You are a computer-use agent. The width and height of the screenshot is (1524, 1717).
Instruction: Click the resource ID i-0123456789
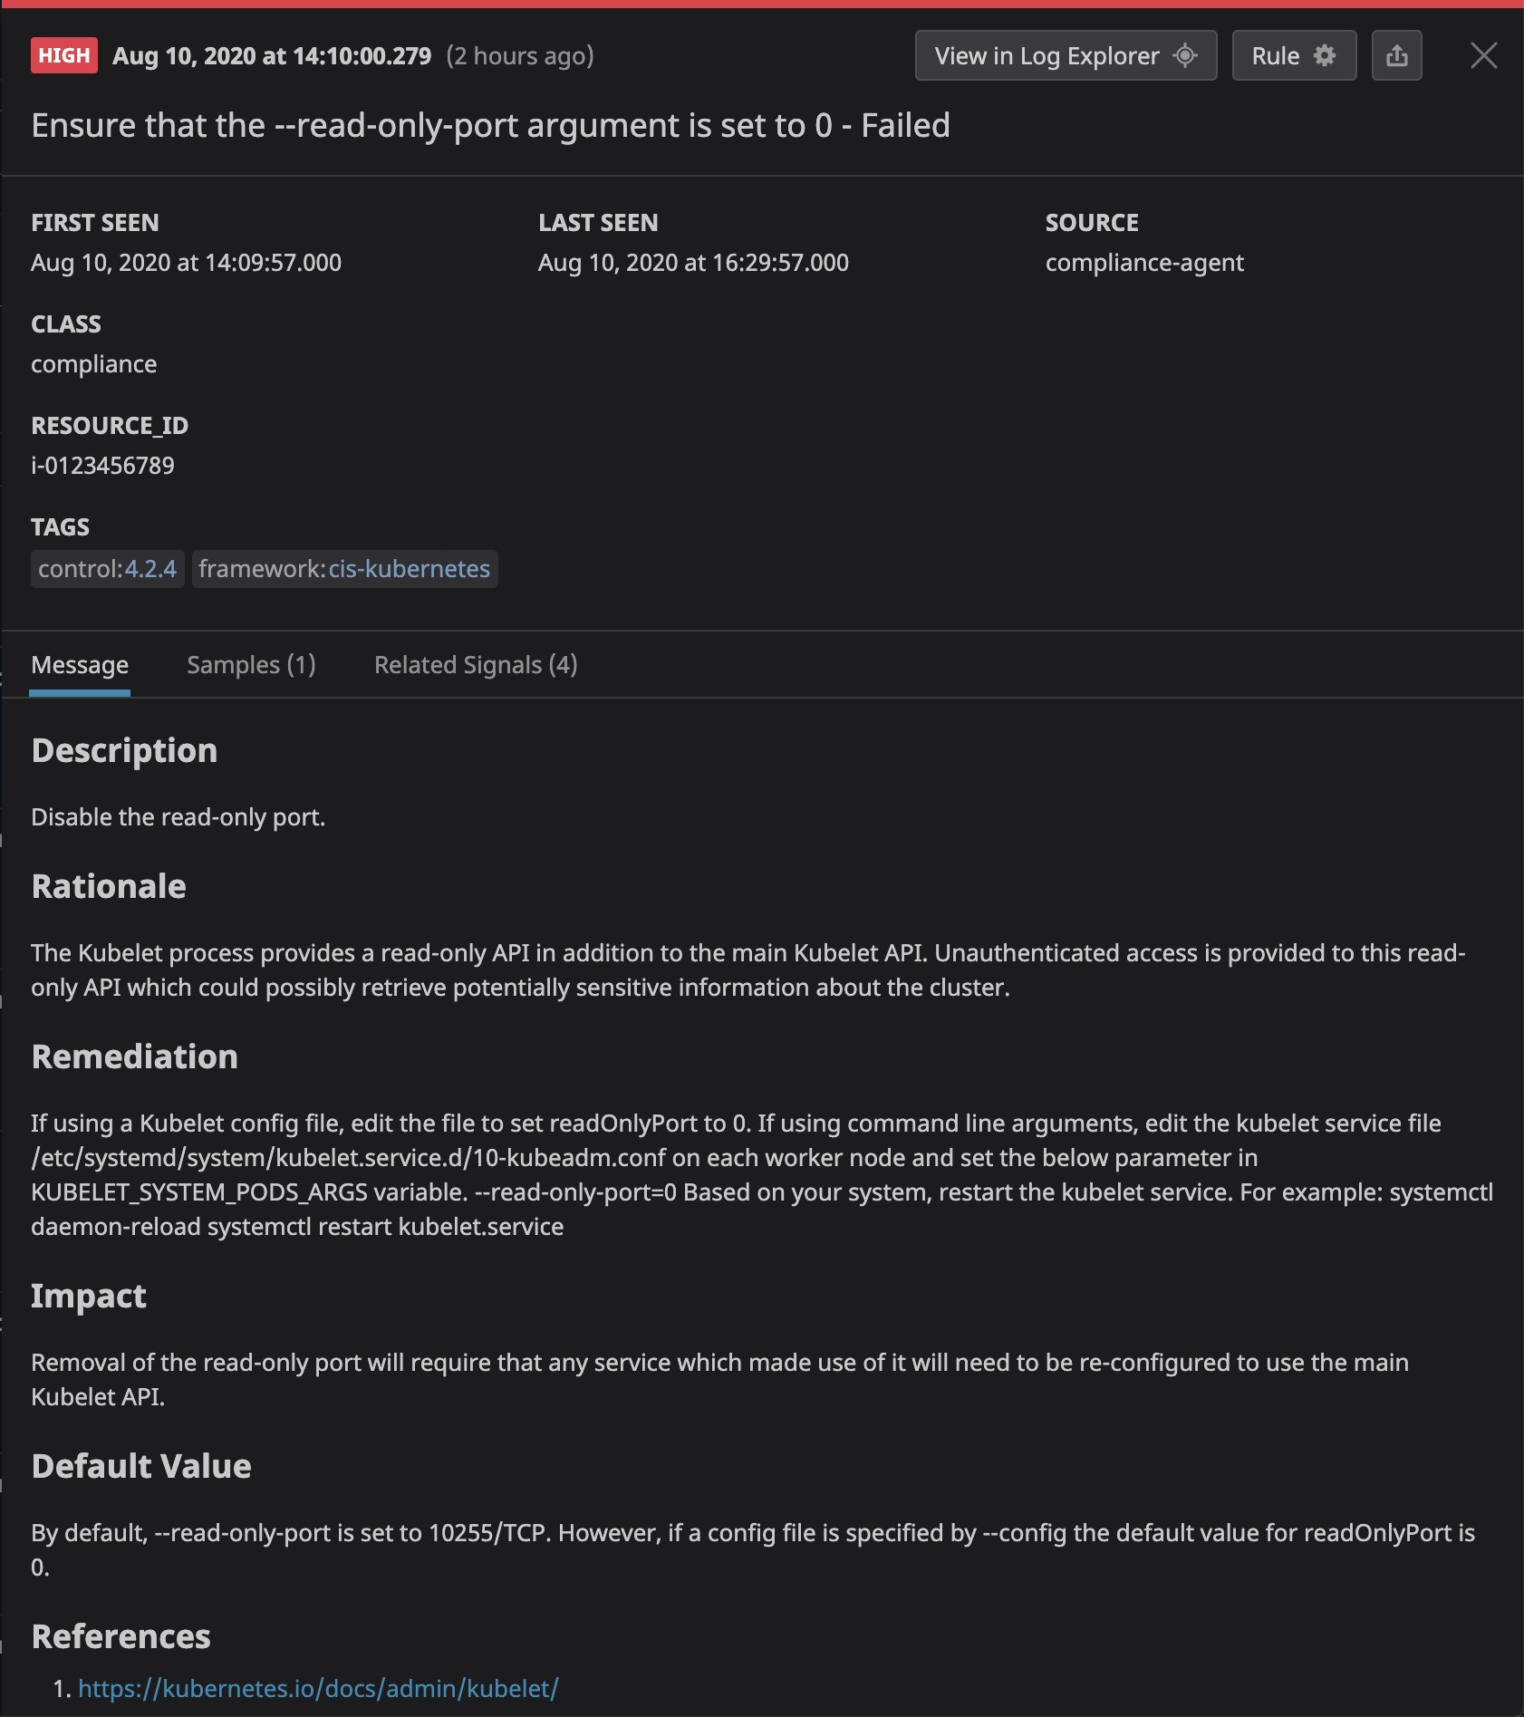pyautogui.click(x=103, y=465)
